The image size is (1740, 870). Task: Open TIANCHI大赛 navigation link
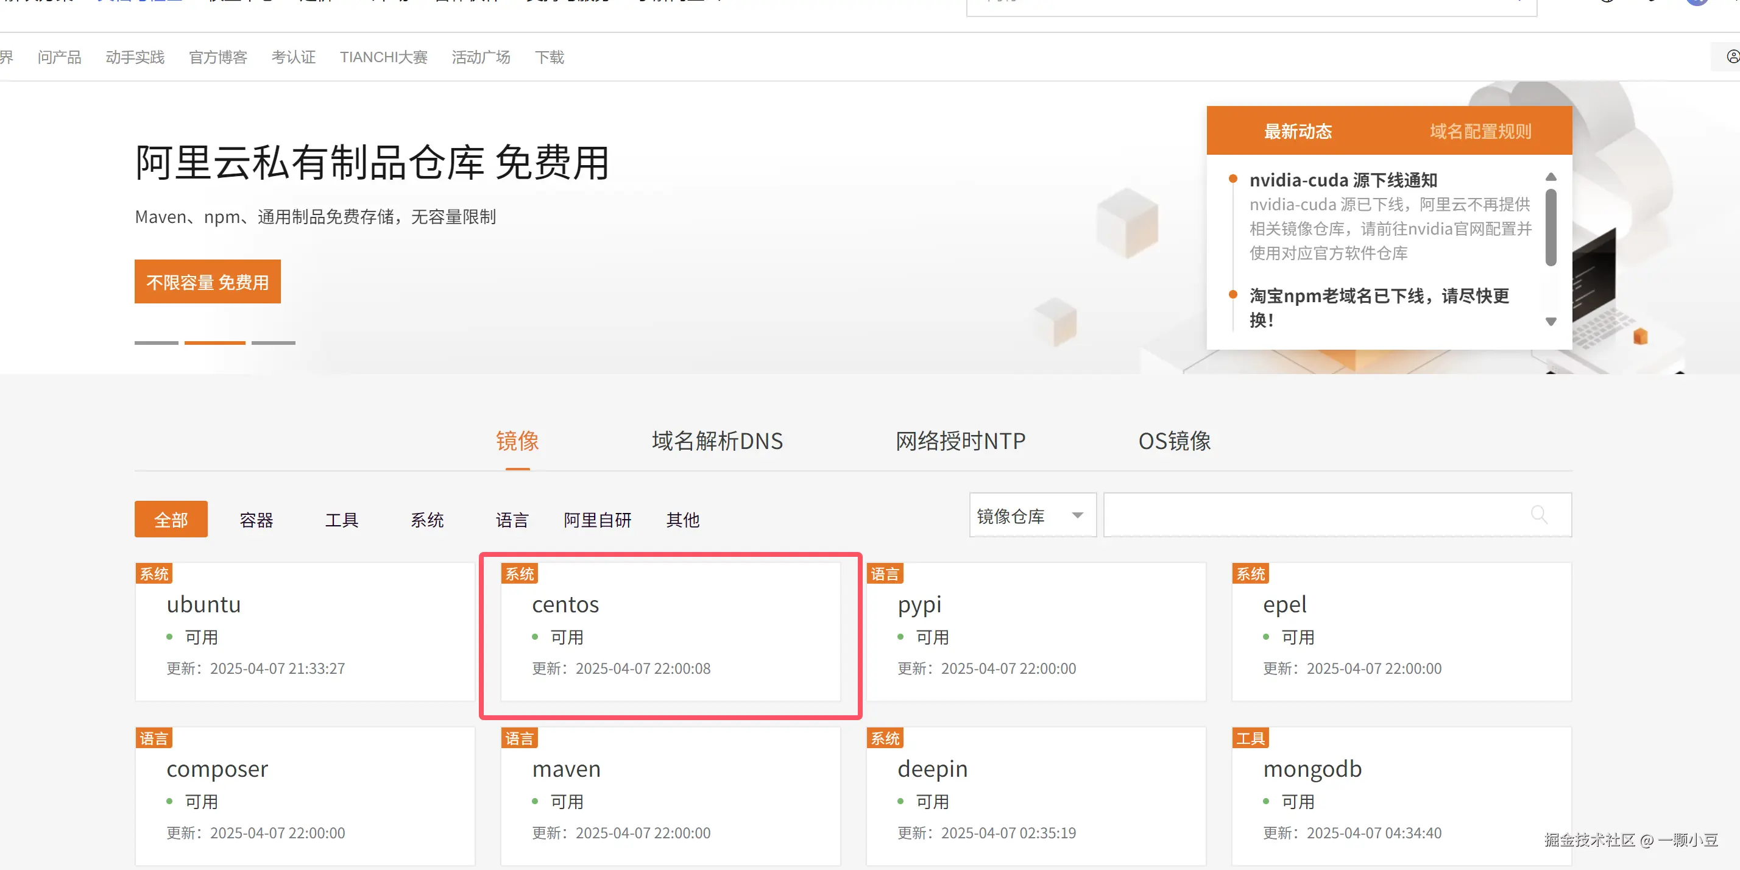(x=383, y=57)
